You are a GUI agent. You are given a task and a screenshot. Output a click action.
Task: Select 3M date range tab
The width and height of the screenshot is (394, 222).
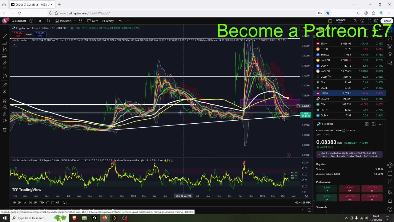point(30,203)
